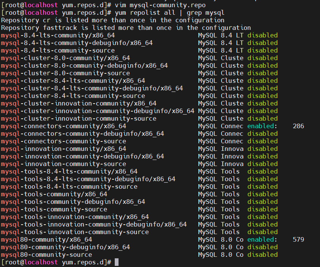Viewport: 320px width, 267px height.
Task: Click 'MySQL 8.4 LT' description of mysql-8.4-lts-community-source
Action: [x=221, y=50]
